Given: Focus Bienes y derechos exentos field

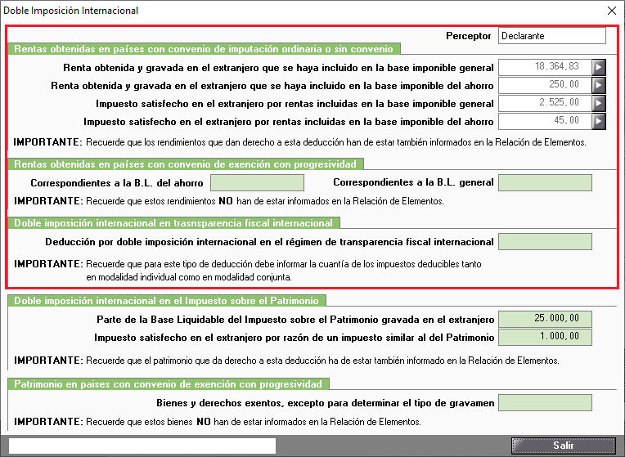Looking at the screenshot, I should [546, 402].
